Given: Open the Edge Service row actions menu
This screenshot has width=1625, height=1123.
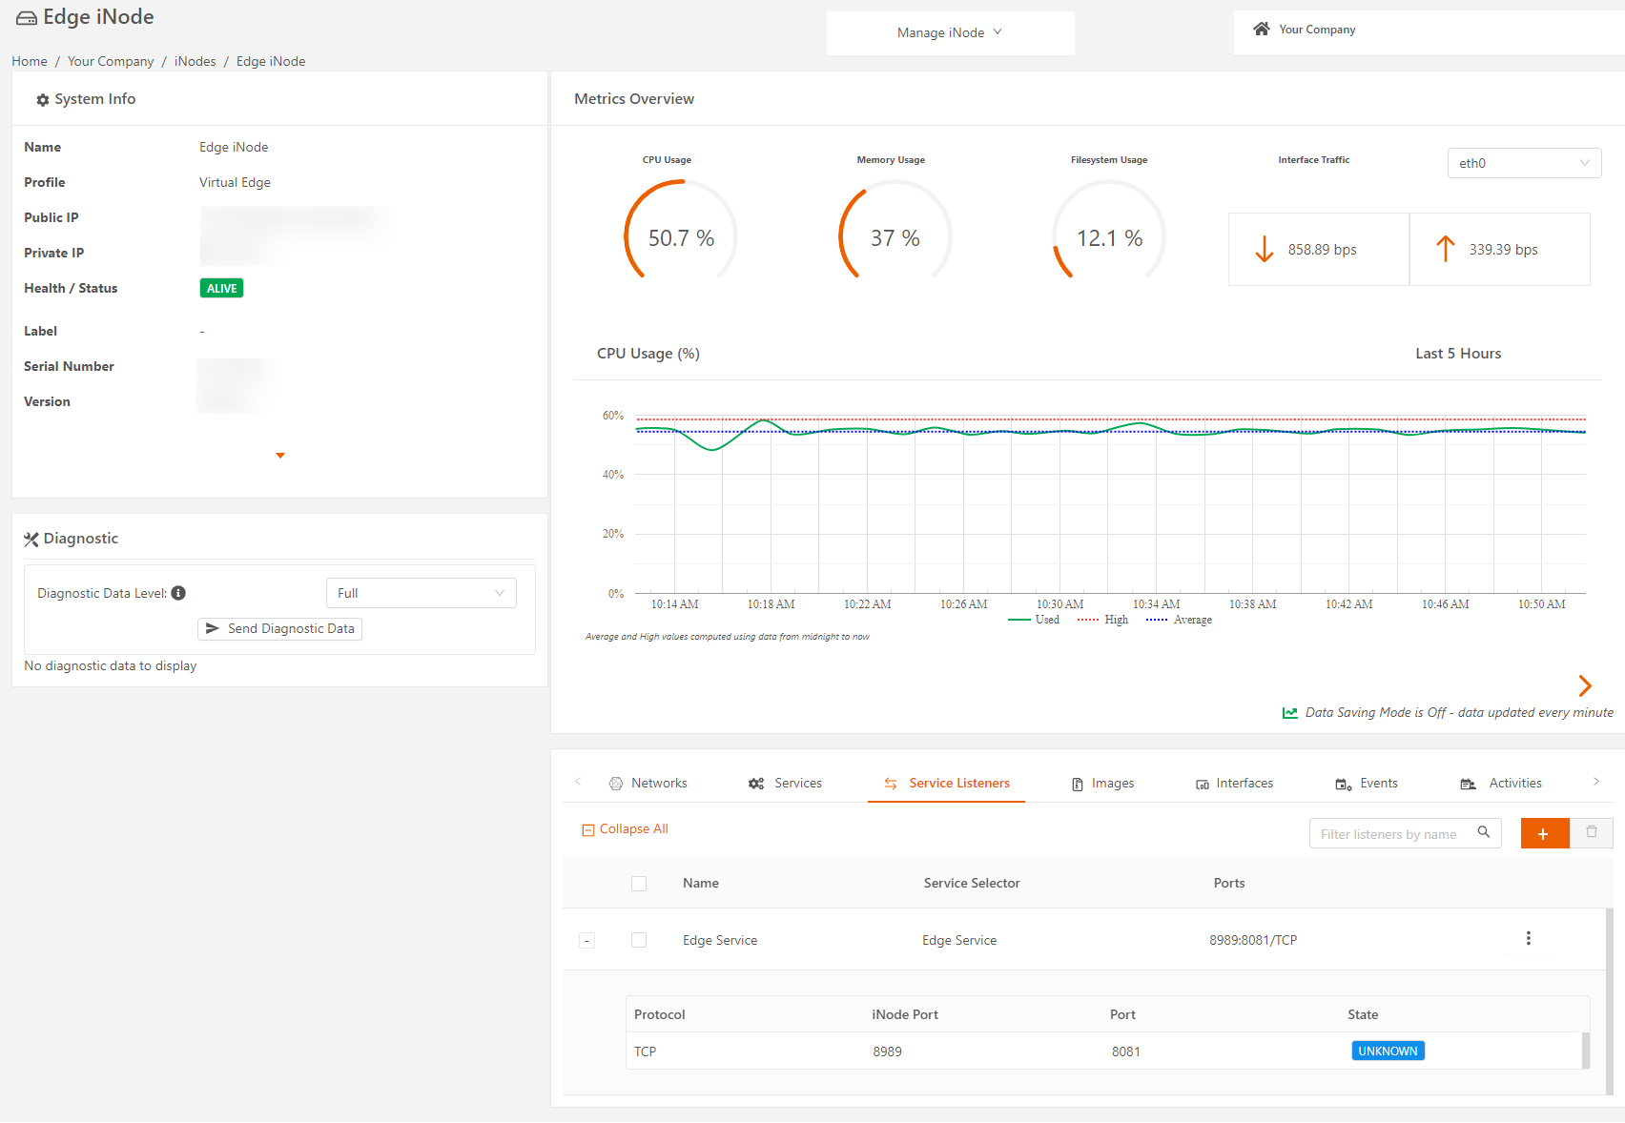Looking at the screenshot, I should point(1529,938).
